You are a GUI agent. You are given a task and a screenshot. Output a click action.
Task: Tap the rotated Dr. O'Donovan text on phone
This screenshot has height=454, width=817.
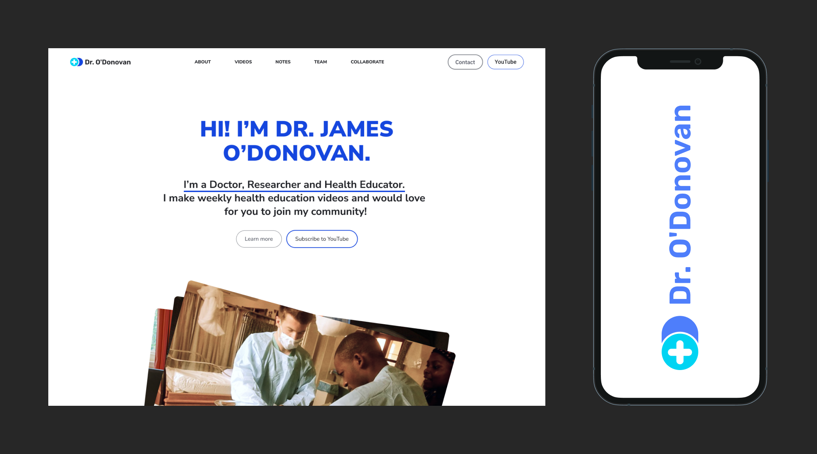pyautogui.click(x=680, y=204)
